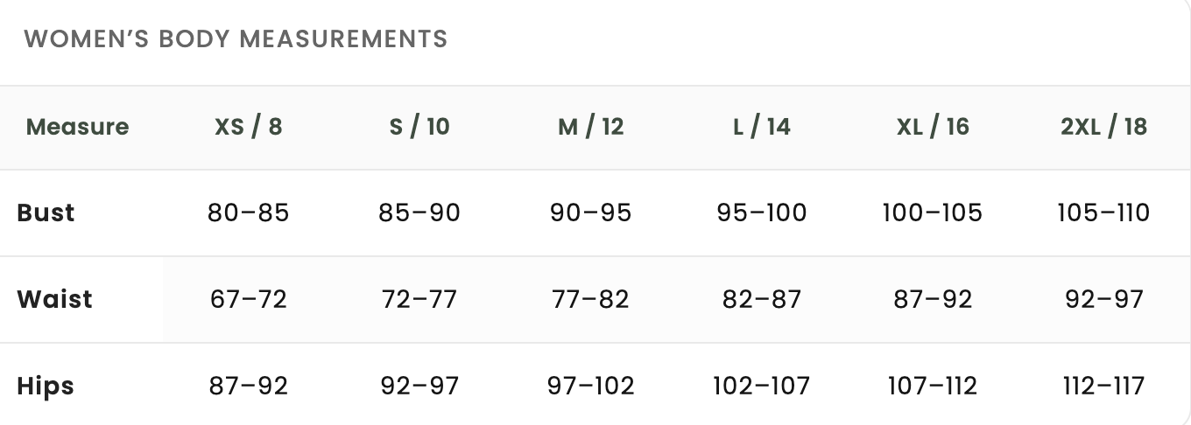Click the 80–85 bust measurement cell
1191x425 pixels.
pyautogui.click(x=249, y=212)
